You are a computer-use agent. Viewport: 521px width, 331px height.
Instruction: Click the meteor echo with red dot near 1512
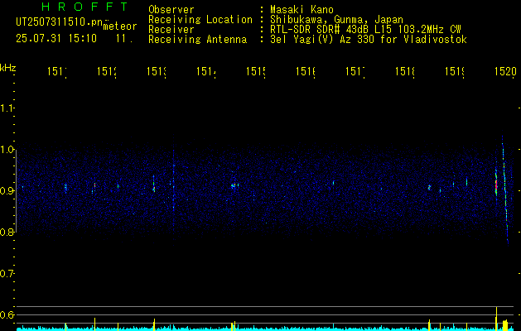tap(94, 185)
